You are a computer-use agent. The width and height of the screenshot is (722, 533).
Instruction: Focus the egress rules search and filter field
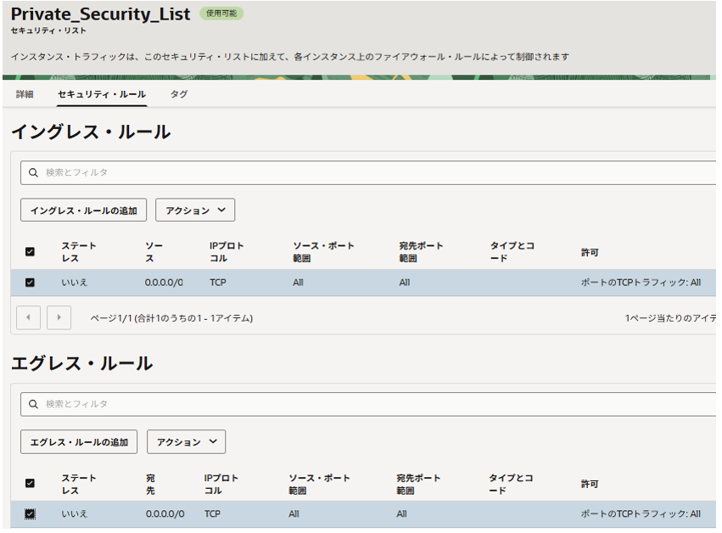point(373,404)
